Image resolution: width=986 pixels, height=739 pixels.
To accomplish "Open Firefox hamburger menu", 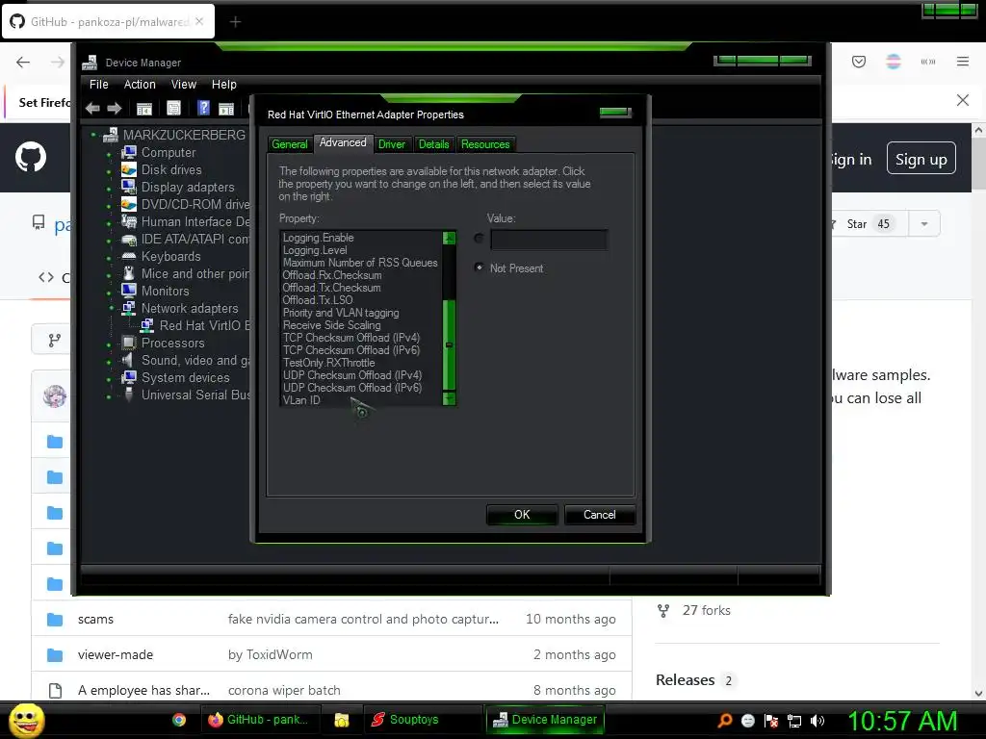I will coord(963,62).
